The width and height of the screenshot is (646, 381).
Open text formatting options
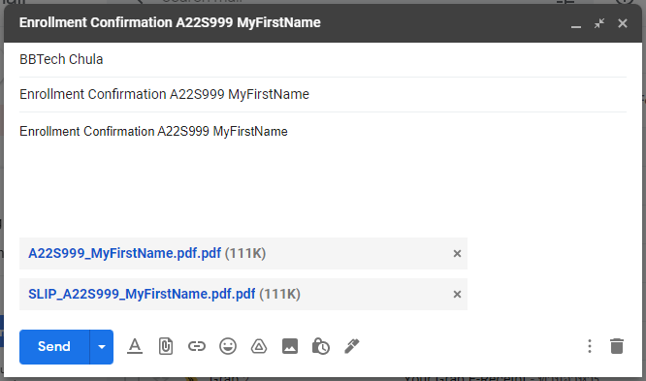[135, 346]
